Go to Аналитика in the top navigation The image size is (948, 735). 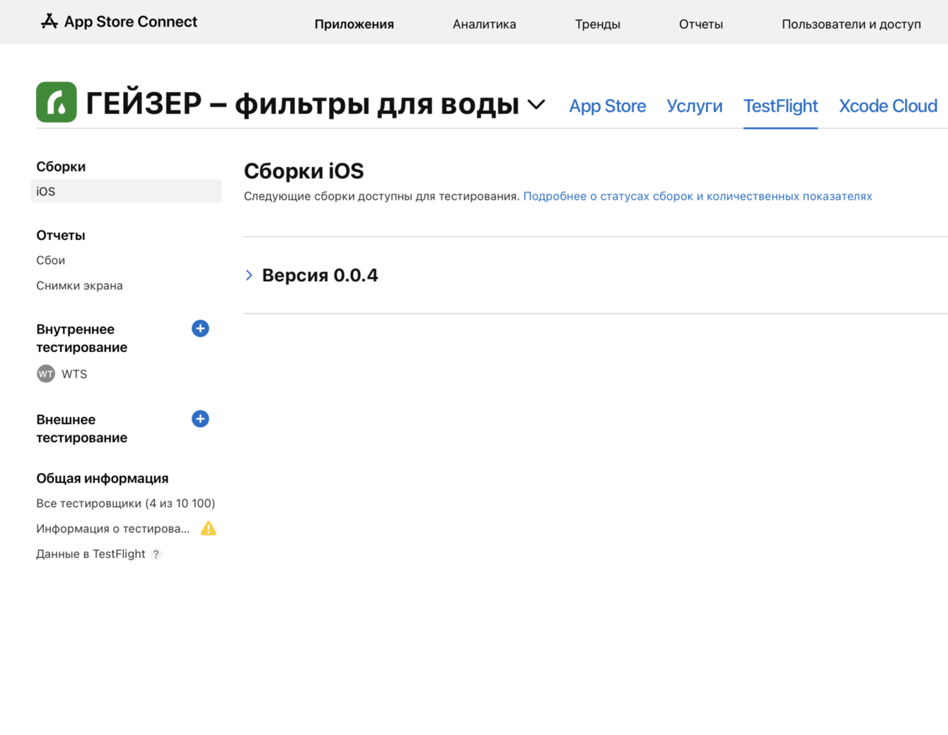(x=485, y=24)
